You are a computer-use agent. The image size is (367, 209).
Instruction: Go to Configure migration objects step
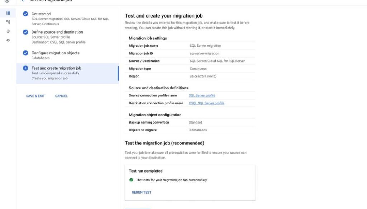point(55,53)
